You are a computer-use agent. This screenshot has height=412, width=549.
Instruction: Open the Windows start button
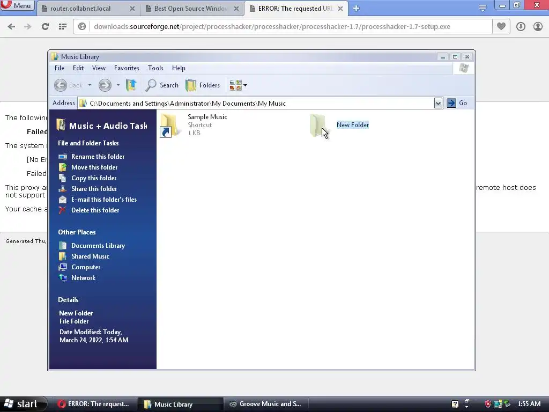tap(23, 404)
